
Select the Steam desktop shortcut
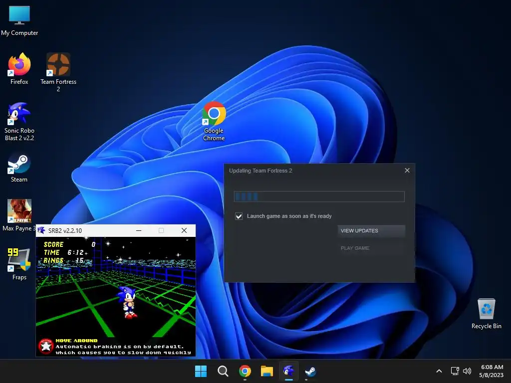click(x=19, y=168)
